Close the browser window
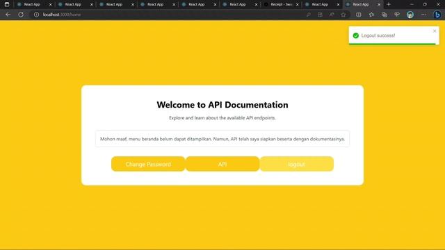The image size is (445, 250). click(x=438, y=4)
